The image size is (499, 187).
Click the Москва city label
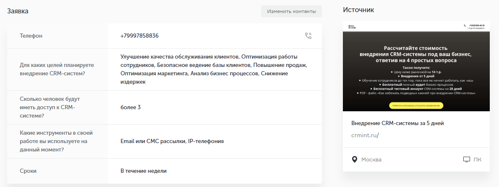pyautogui.click(x=371, y=160)
